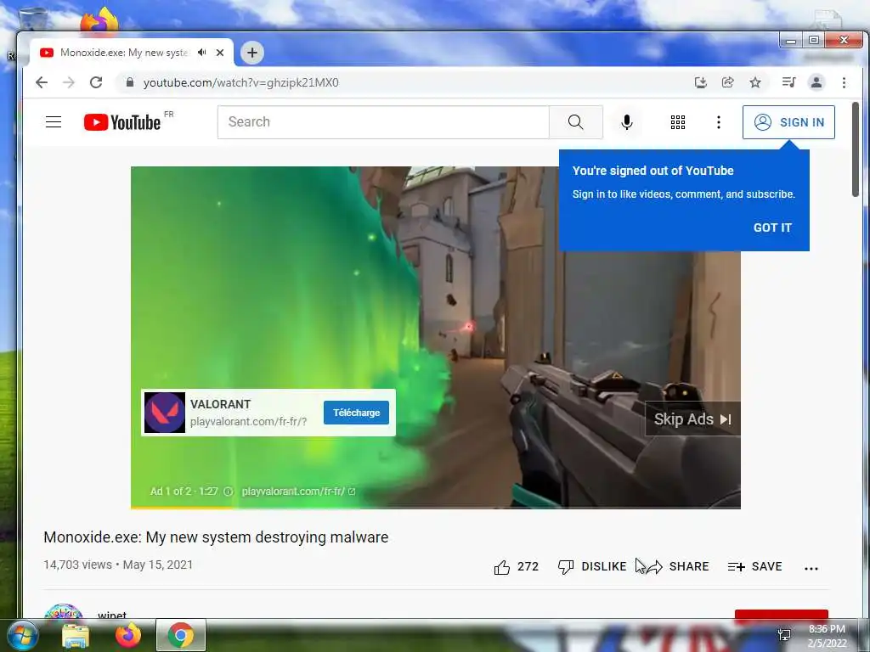Viewport: 870px width, 652px height.
Task: Open the media control icon in Chrome toolbar
Action: click(788, 82)
